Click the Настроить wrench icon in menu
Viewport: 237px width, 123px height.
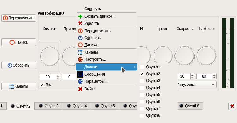(x=80, y=59)
